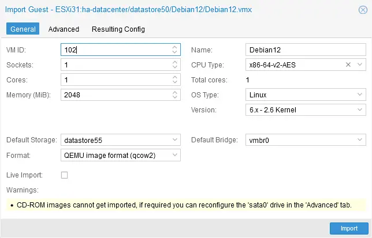
Task: Enable the Live Import checkbox
Action: click(64, 175)
